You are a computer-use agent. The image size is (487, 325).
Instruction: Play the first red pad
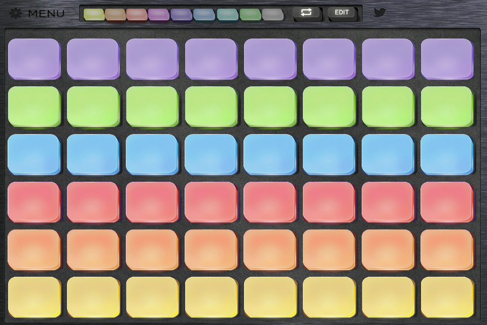[x=34, y=202]
